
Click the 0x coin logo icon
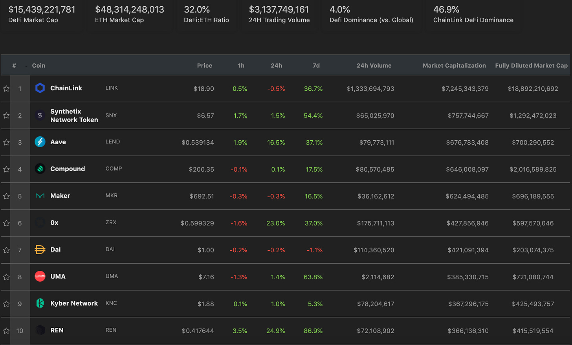pos(40,222)
